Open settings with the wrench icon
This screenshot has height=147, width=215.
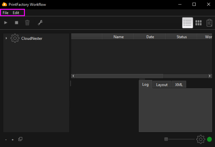coord(40,22)
